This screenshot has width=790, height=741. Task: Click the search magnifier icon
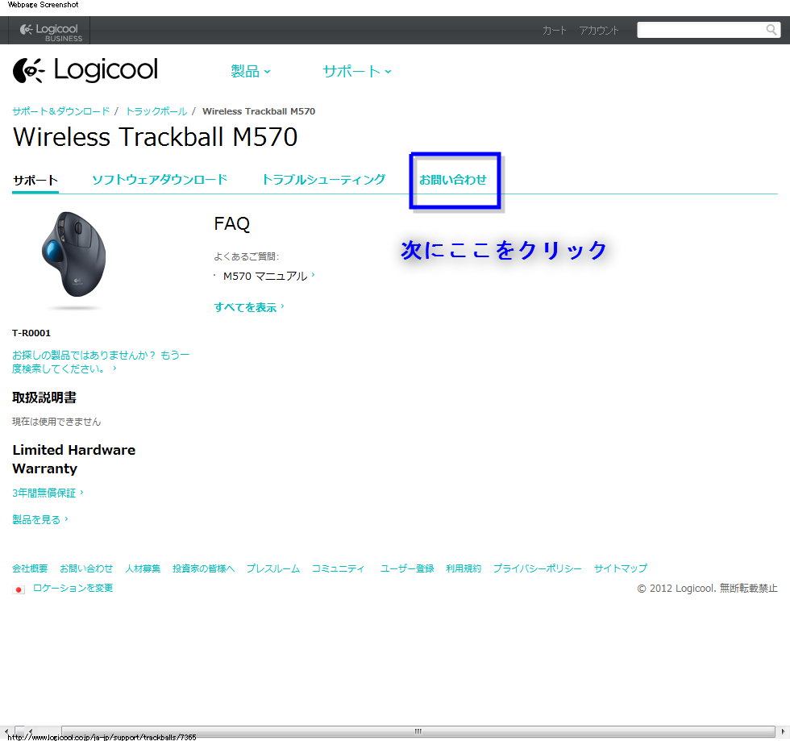pos(771,30)
